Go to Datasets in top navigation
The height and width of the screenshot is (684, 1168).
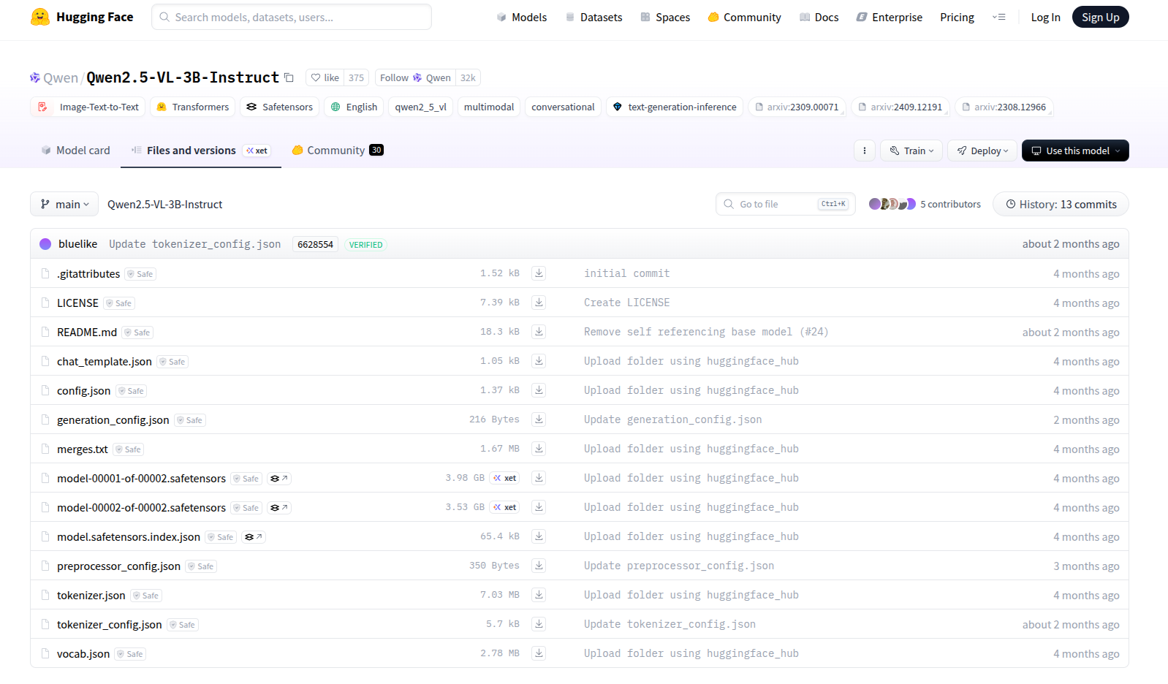tap(594, 17)
